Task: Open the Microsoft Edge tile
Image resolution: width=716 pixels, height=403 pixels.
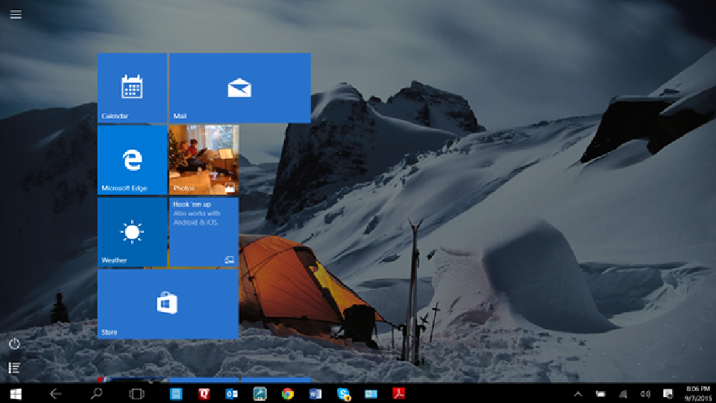Action: pos(132,160)
